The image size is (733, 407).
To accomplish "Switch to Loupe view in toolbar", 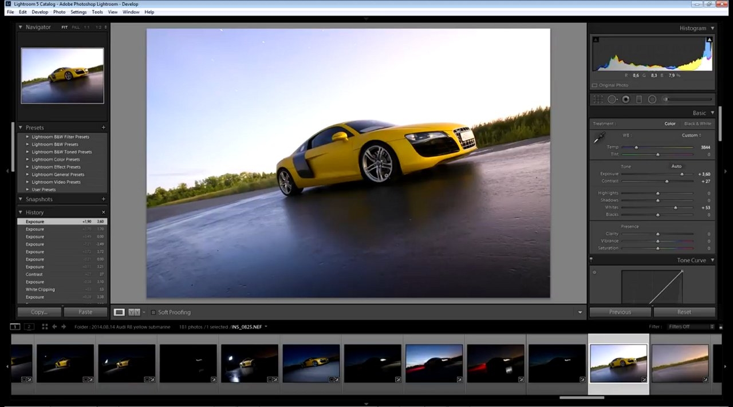I will 119,312.
